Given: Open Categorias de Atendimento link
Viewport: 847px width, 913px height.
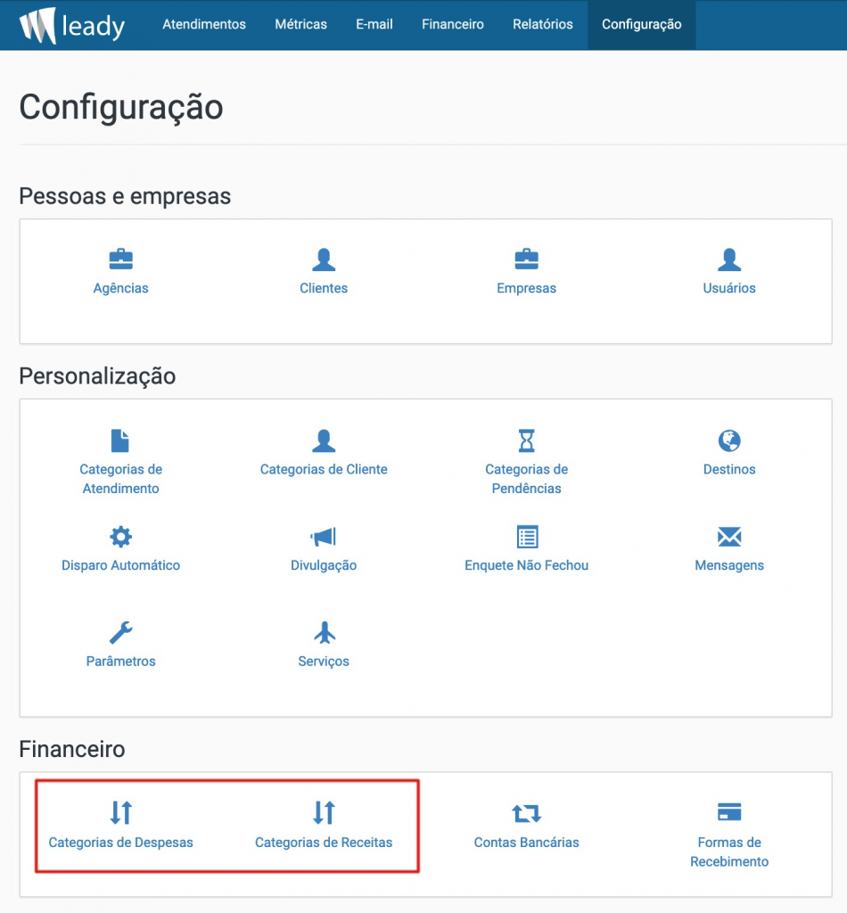Looking at the screenshot, I should (x=121, y=479).
